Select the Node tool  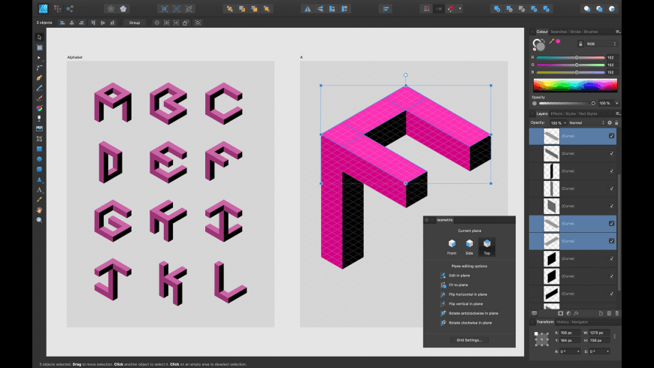[x=39, y=58]
